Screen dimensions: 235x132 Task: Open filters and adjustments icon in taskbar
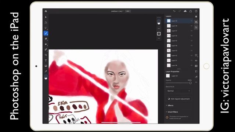click(196, 77)
